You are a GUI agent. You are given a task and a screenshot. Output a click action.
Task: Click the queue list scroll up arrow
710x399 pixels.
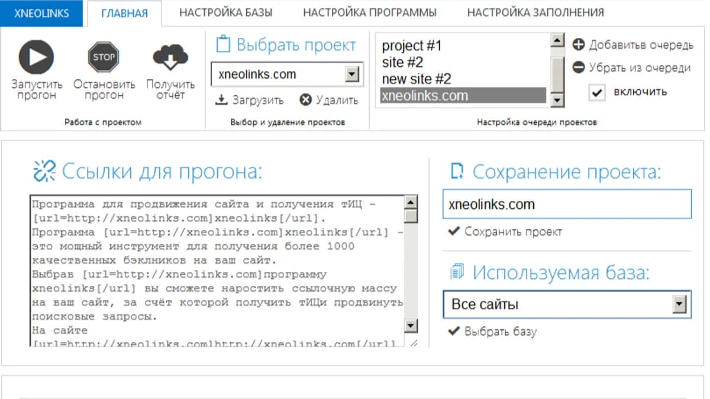[557, 40]
